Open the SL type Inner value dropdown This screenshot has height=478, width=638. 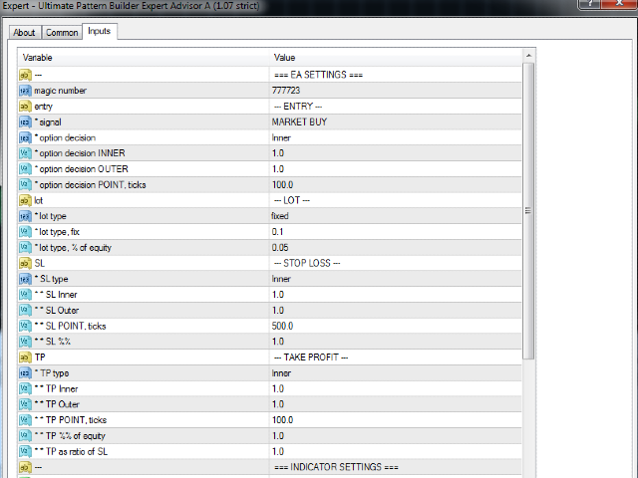coord(395,279)
